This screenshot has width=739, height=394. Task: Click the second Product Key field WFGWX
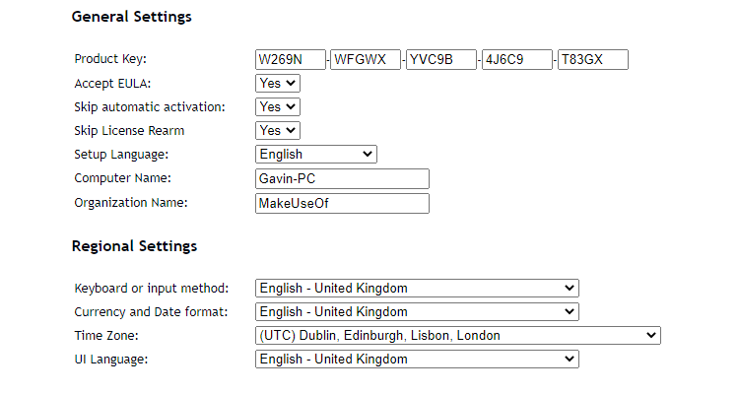point(366,60)
